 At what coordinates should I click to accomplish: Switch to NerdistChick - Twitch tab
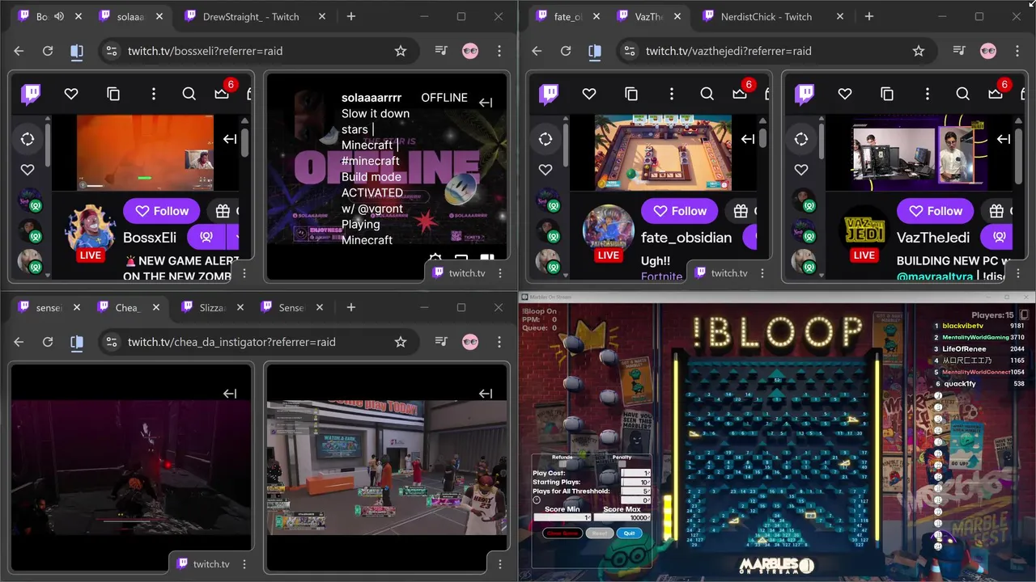pos(769,16)
